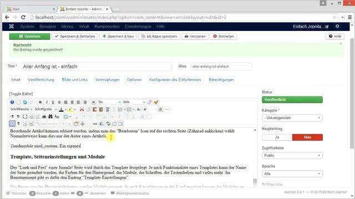Click the new document icon in editor

(x=18, y=102)
